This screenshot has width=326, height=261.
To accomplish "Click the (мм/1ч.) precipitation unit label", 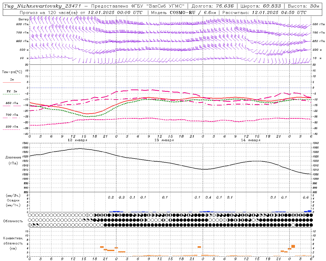I will click(13, 205).
